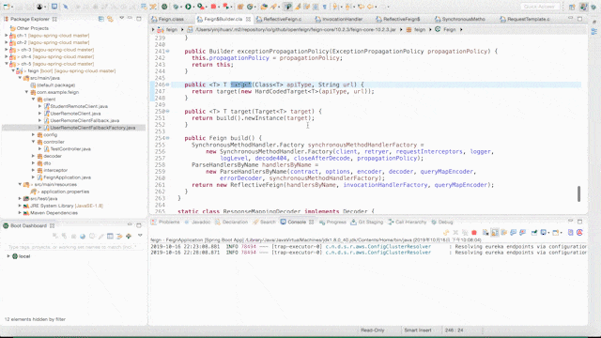Click the green Run button in the toolbar
Viewport: 601px width, 338px height.
(188, 7)
